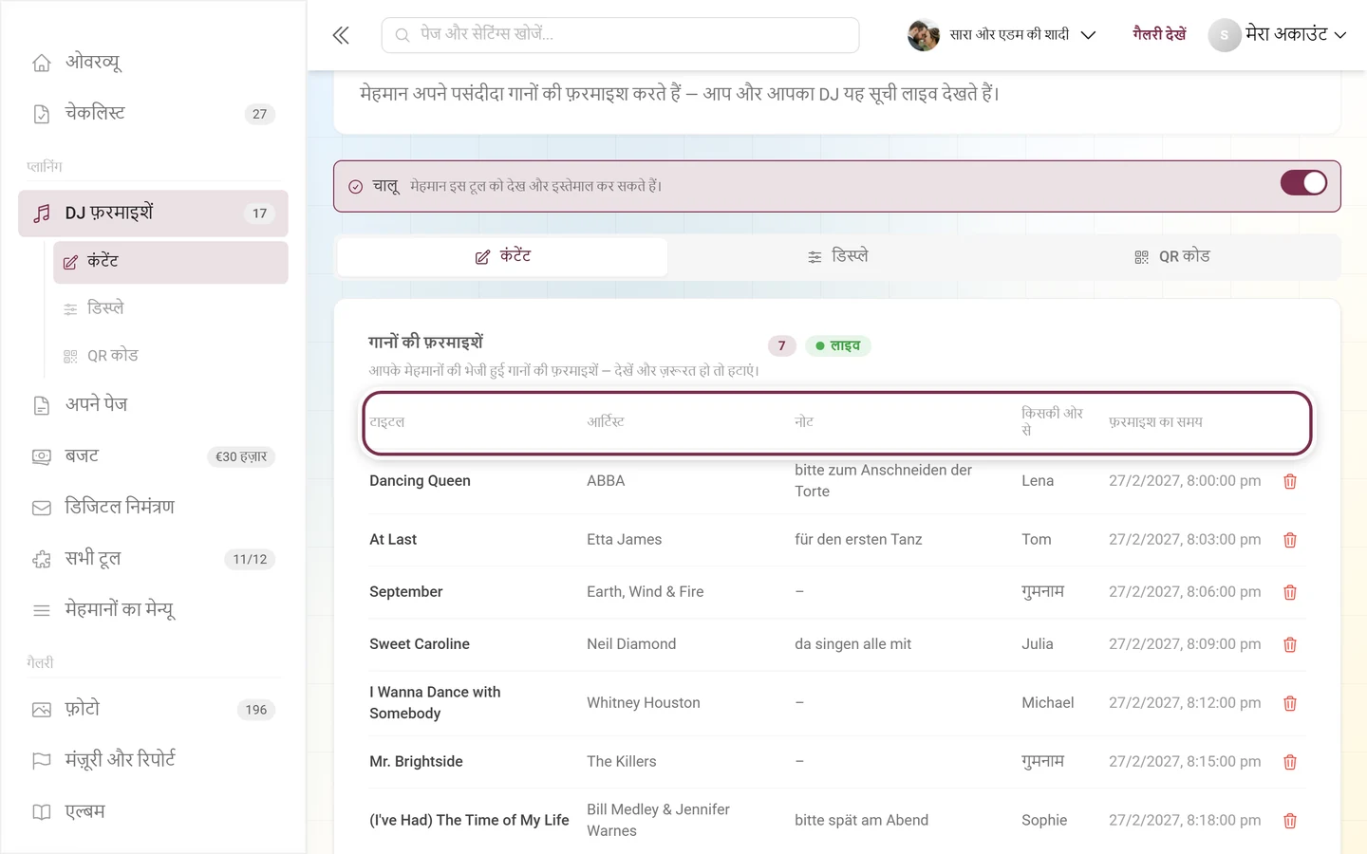Open the बजट section
Viewport: 1367px width, 854px height.
[153, 456]
